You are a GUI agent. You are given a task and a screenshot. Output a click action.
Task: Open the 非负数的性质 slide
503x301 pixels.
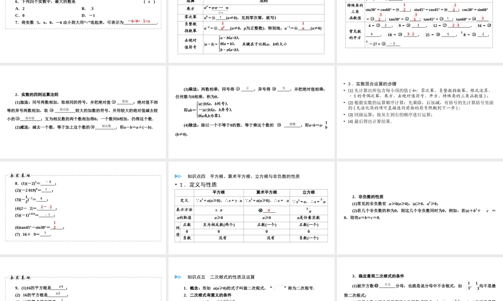[420, 208]
